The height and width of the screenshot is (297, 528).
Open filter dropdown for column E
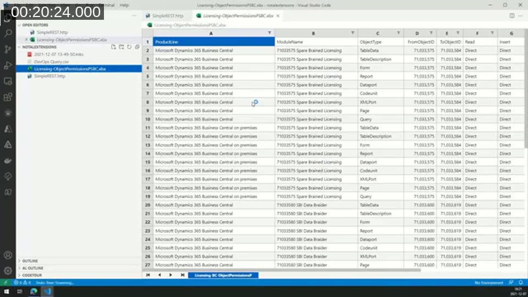pos(458,33)
